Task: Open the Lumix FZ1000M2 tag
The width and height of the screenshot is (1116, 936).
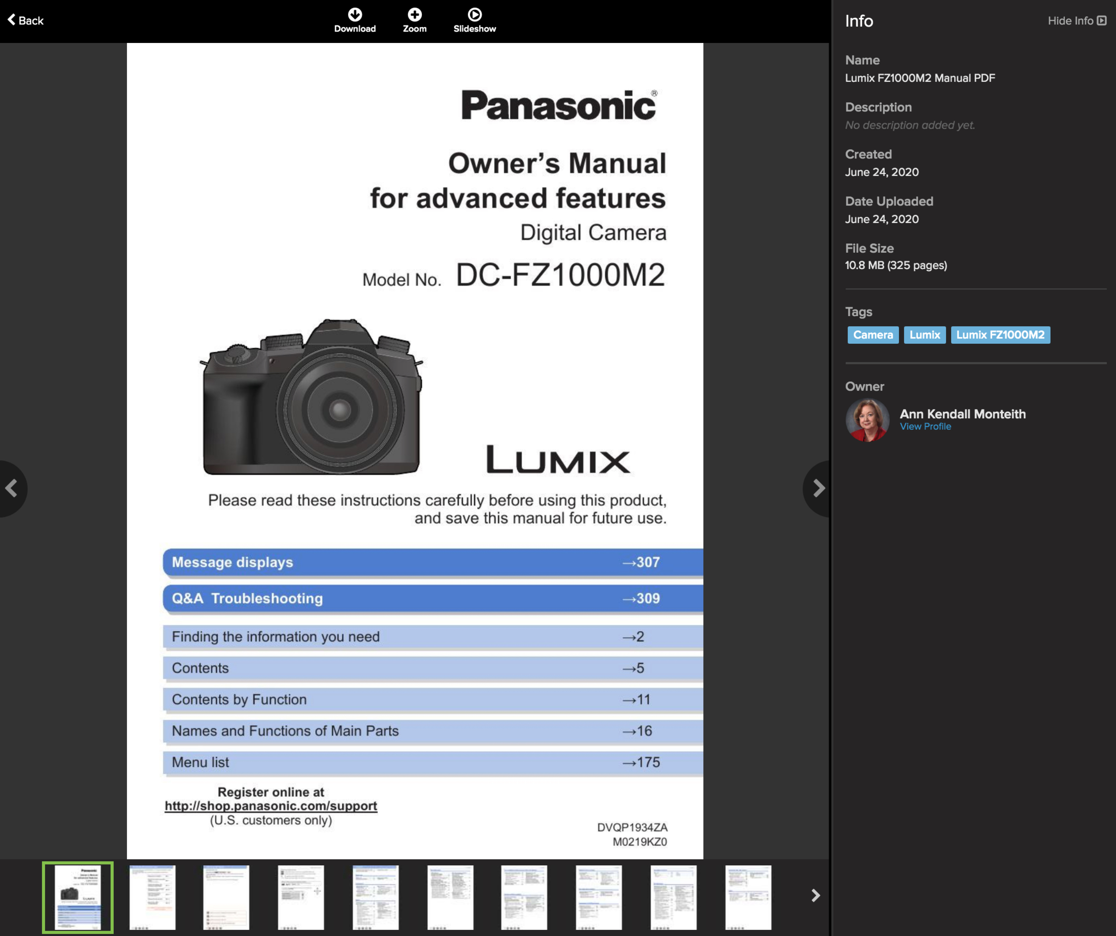Action: (1000, 335)
